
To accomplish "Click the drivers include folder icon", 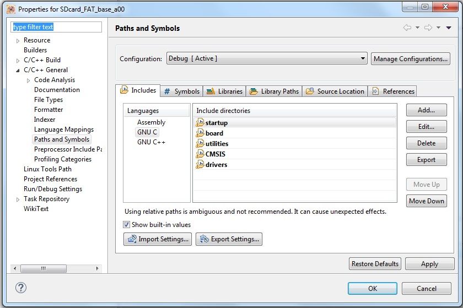I will pyautogui.click(x=200, y=164).
